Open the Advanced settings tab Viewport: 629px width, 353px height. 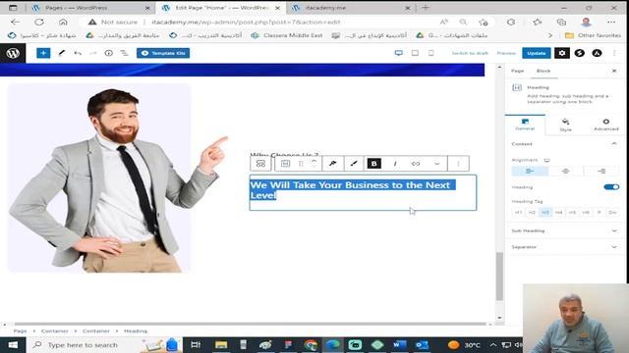605,125
